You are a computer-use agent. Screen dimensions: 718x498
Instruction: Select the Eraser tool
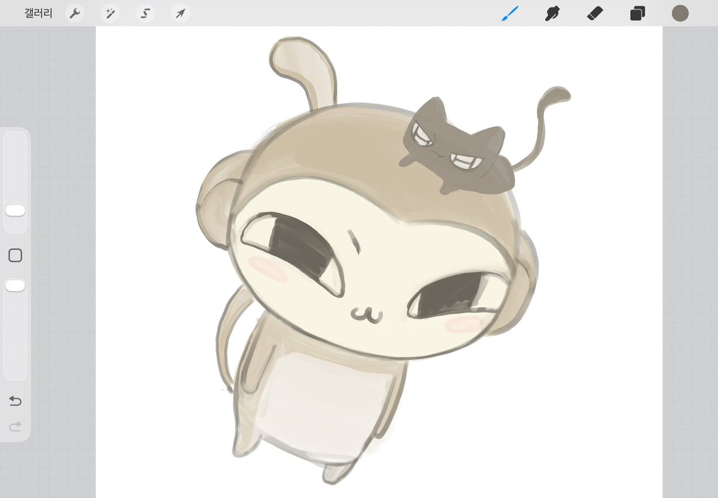[x=595, y=13]
